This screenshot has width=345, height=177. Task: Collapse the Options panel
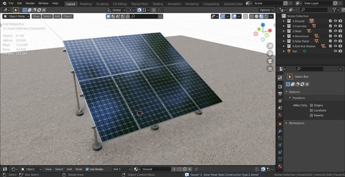tap(287, 92)
